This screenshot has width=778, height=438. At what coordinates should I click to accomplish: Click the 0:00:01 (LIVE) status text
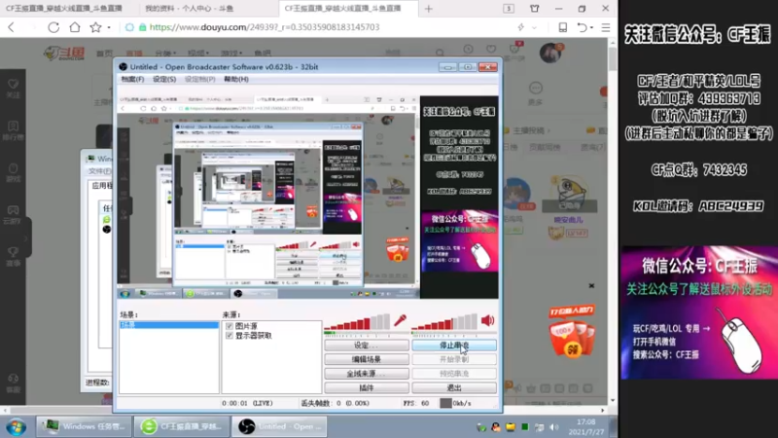click(x=248, y=403)
